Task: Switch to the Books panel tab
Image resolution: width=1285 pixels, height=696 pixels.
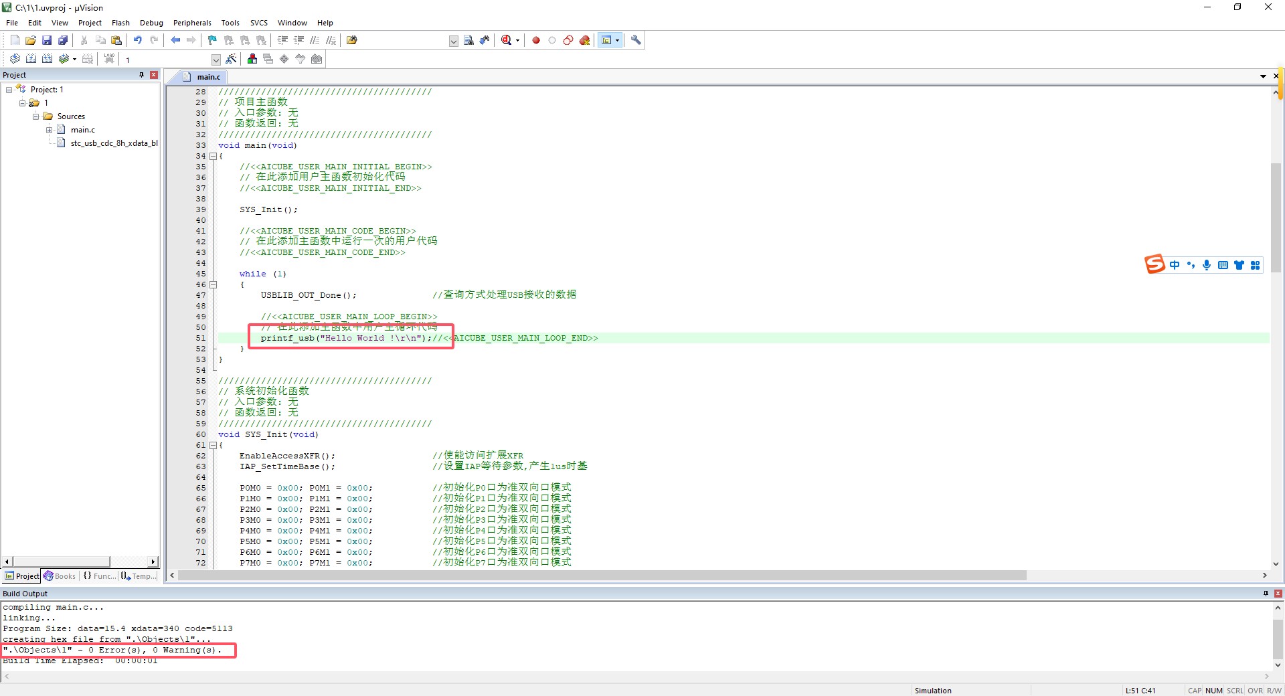Action: pyautogui.click(x=60, y=576)
